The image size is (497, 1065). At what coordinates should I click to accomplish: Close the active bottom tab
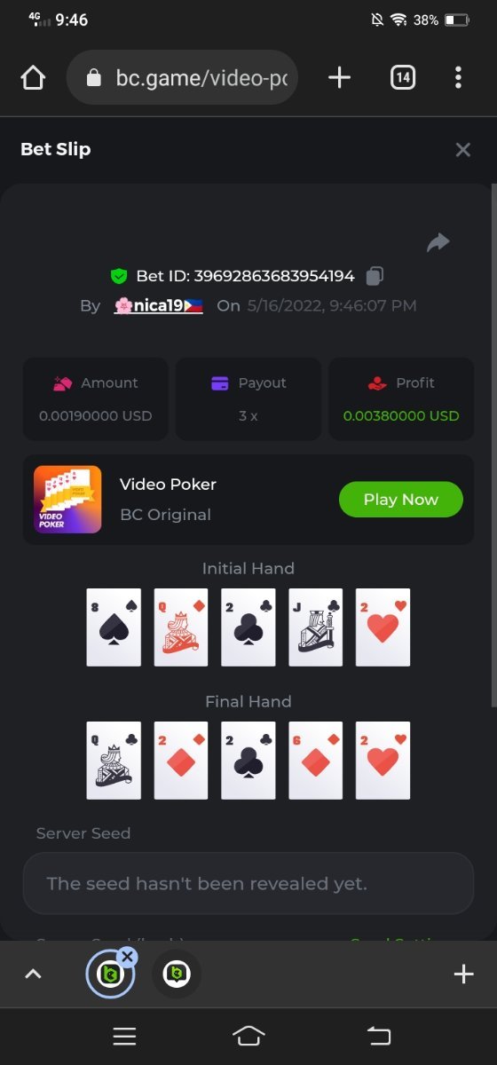click(127, 956)
